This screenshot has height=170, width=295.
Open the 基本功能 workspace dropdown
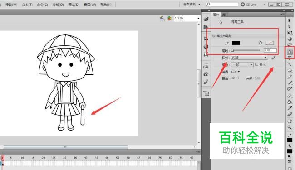[192, 4]
